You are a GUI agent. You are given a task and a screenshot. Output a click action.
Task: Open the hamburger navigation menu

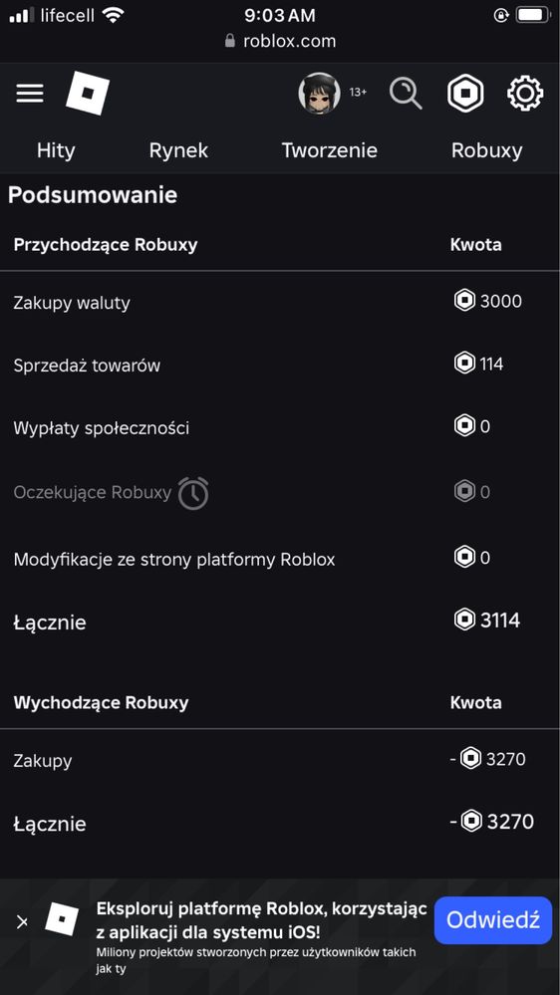click(x=30, y=94)
